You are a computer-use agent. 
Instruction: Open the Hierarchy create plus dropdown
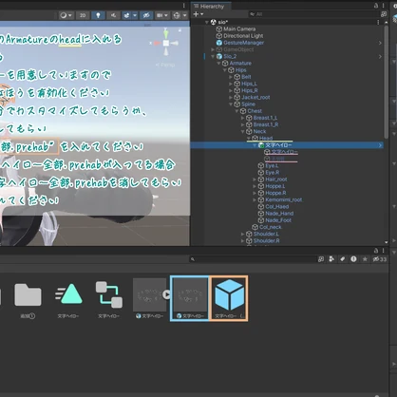coord(198,14)
